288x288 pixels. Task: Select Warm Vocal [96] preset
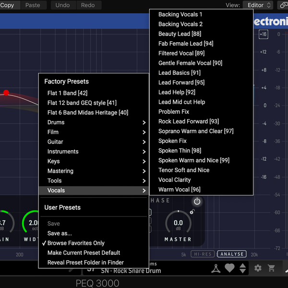click(201, 190)
